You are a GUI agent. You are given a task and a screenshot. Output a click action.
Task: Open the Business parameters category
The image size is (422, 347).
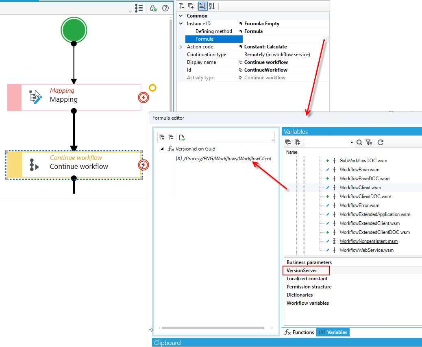pos(309,262)
